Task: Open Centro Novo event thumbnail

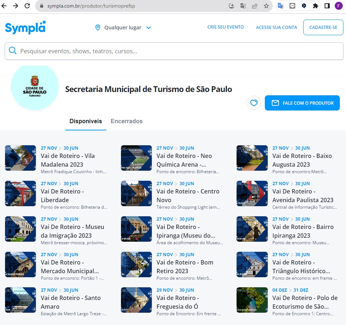Action: click(x=136, y=193)
